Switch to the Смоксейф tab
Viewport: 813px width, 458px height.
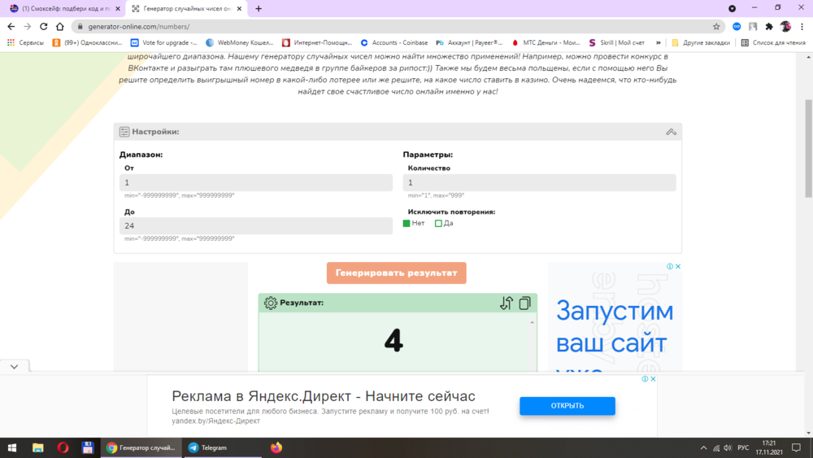pyautogui.click(x=64, y=9)
